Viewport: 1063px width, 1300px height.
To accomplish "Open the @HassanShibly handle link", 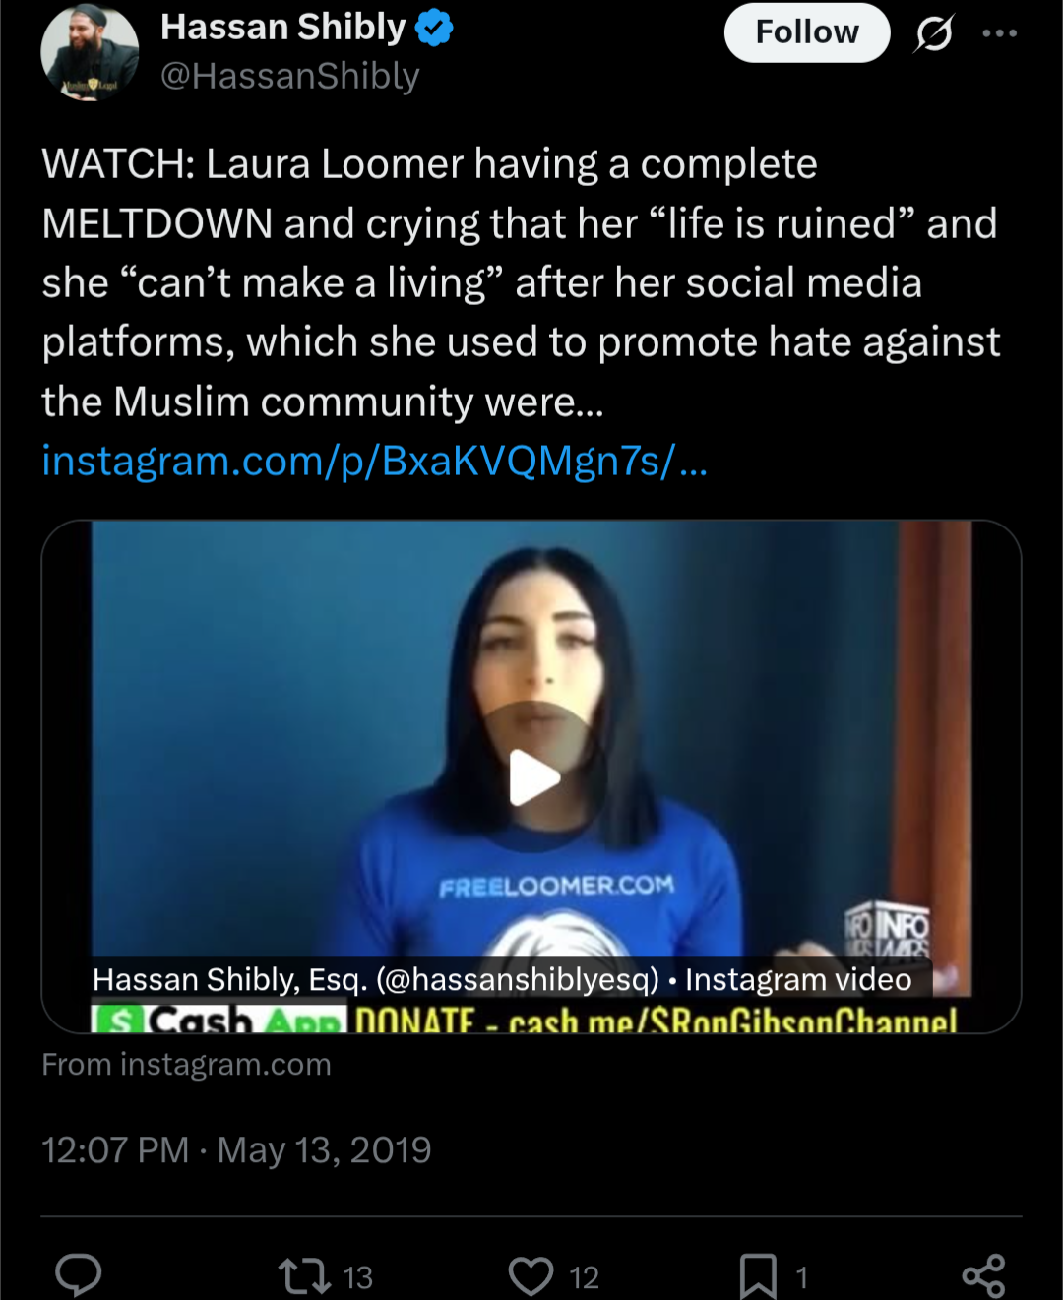I will coord(290,76).
